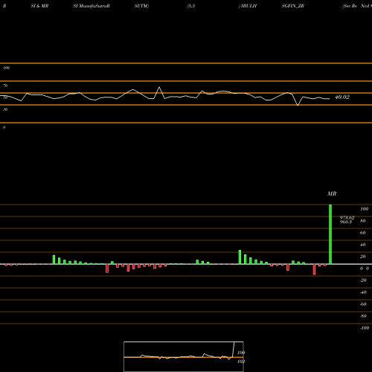This screenshot has height=372, width=372.
Task: Click the RSI value 40.02 label
Action: pos(342,97)
